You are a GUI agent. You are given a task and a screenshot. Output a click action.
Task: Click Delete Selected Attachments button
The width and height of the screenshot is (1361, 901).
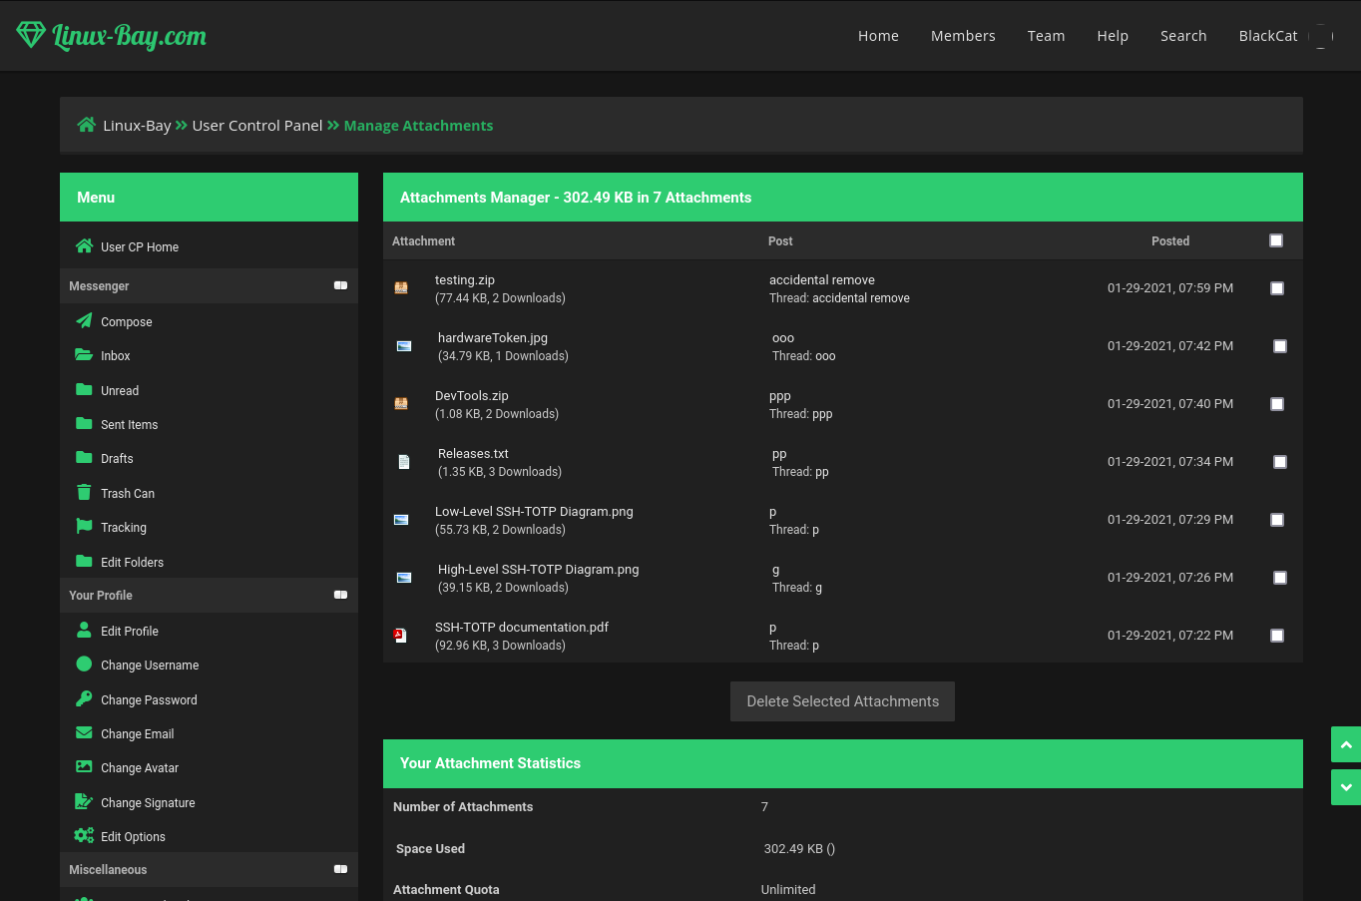(x=842, y=701)
